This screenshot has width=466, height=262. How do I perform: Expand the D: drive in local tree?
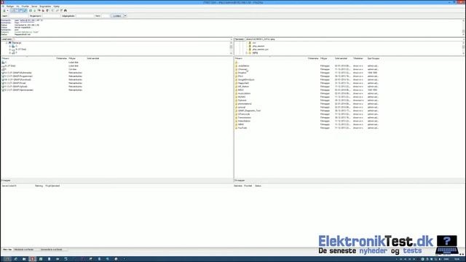[x=9, y=49]
